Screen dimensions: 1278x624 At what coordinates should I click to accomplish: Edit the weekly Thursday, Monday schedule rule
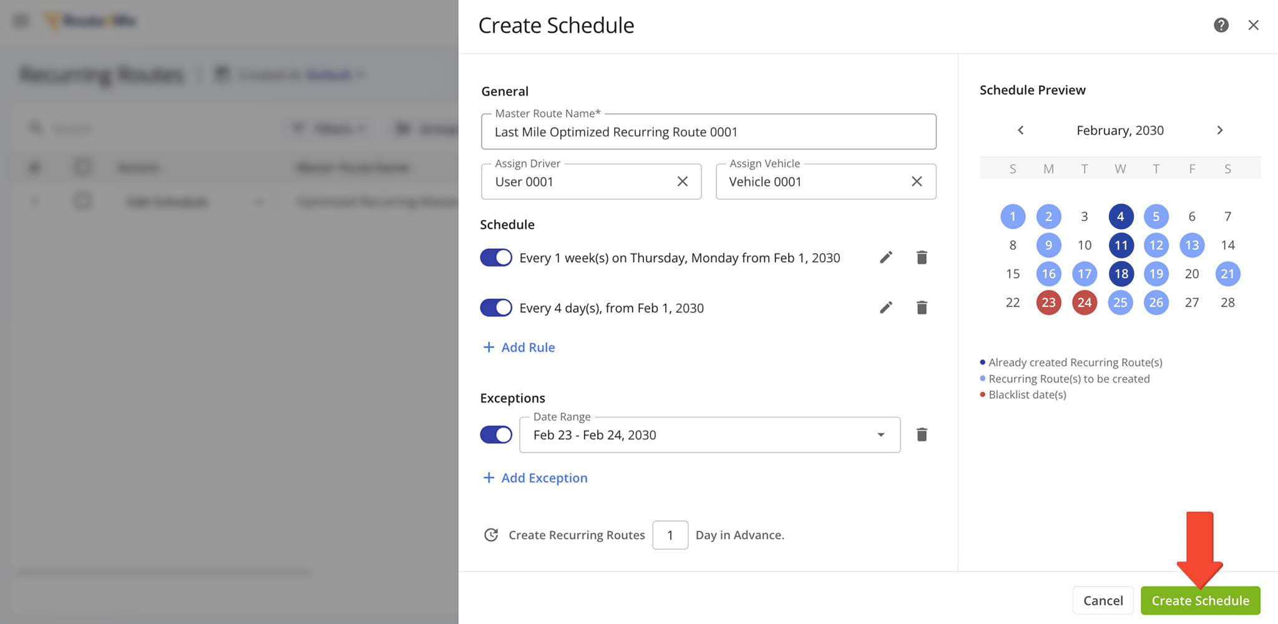click(x=885, y=257)
